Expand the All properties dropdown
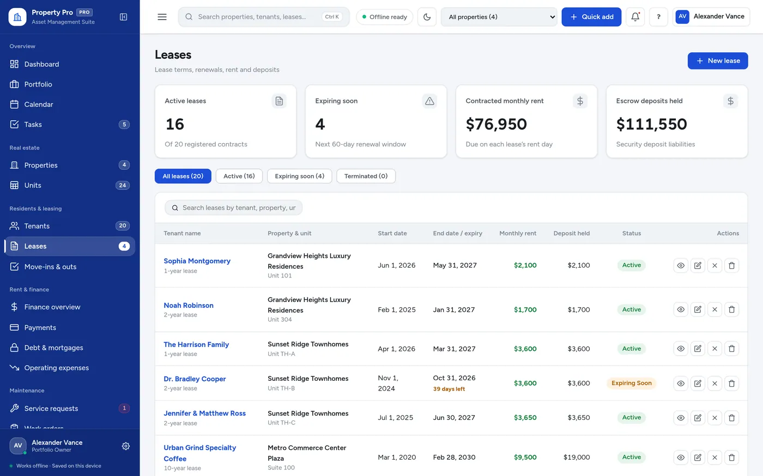This screenshot has height=476, width=763. 499,17
